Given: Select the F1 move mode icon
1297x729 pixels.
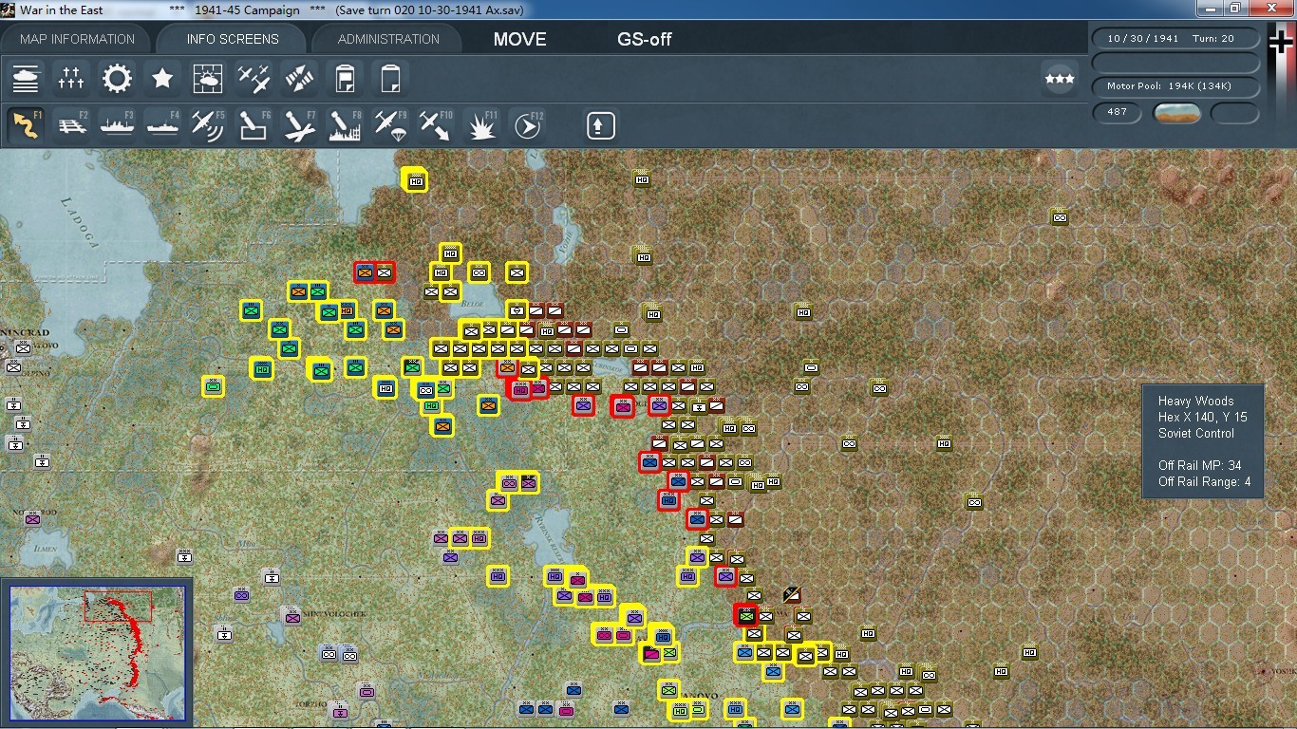Looking at the screenshot, I should point(27,125).
